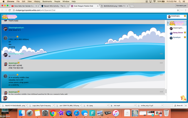Open a new tab with the tab-strip button
Viewport: 188px width, 118px height.
click(x=132, y=6)
